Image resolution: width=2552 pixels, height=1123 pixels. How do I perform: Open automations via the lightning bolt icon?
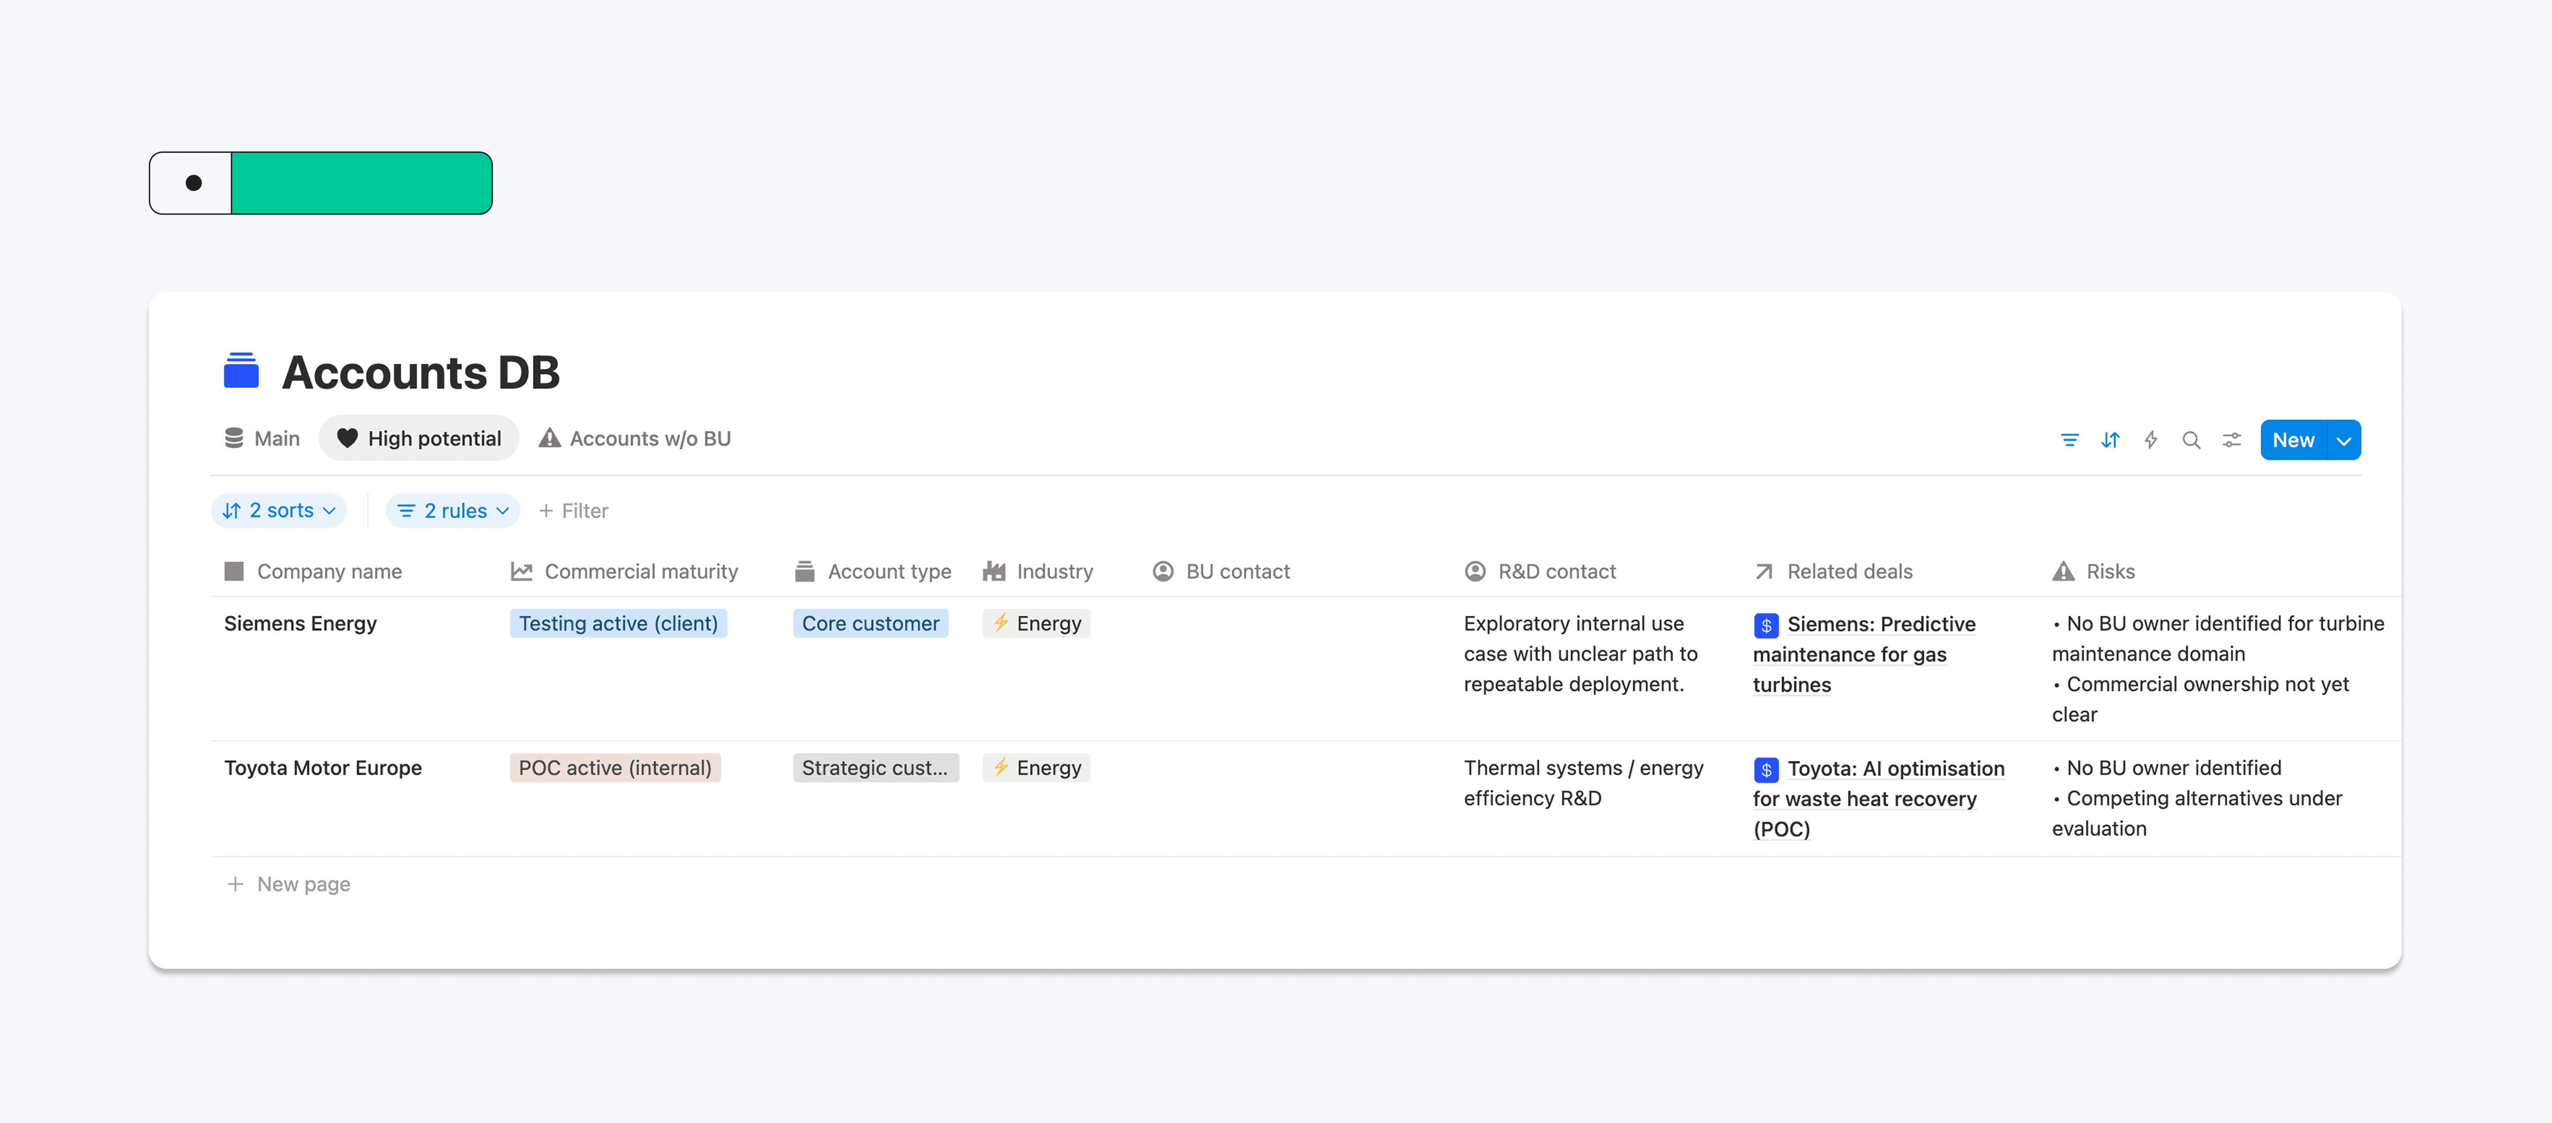tap(2150, 440)
